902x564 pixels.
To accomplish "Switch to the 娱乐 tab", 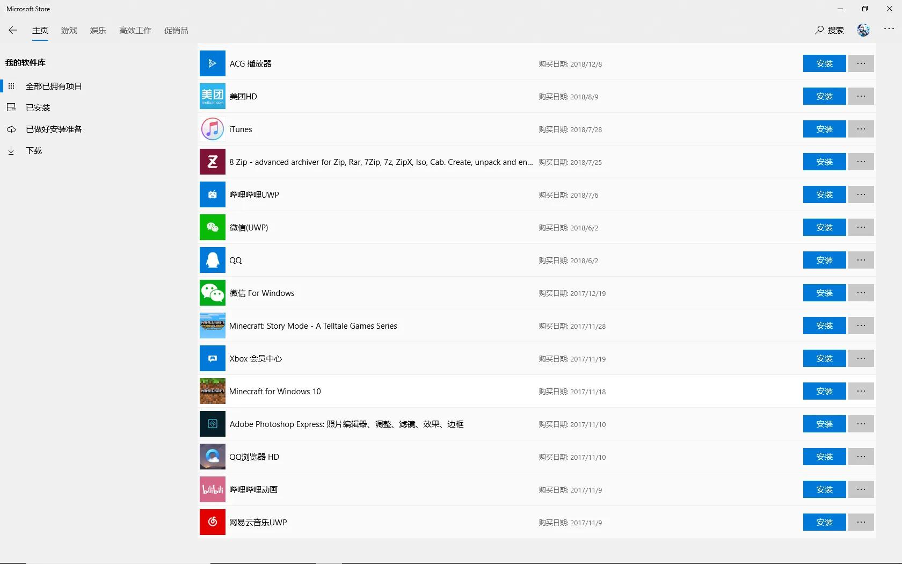I will coord(98,30).
